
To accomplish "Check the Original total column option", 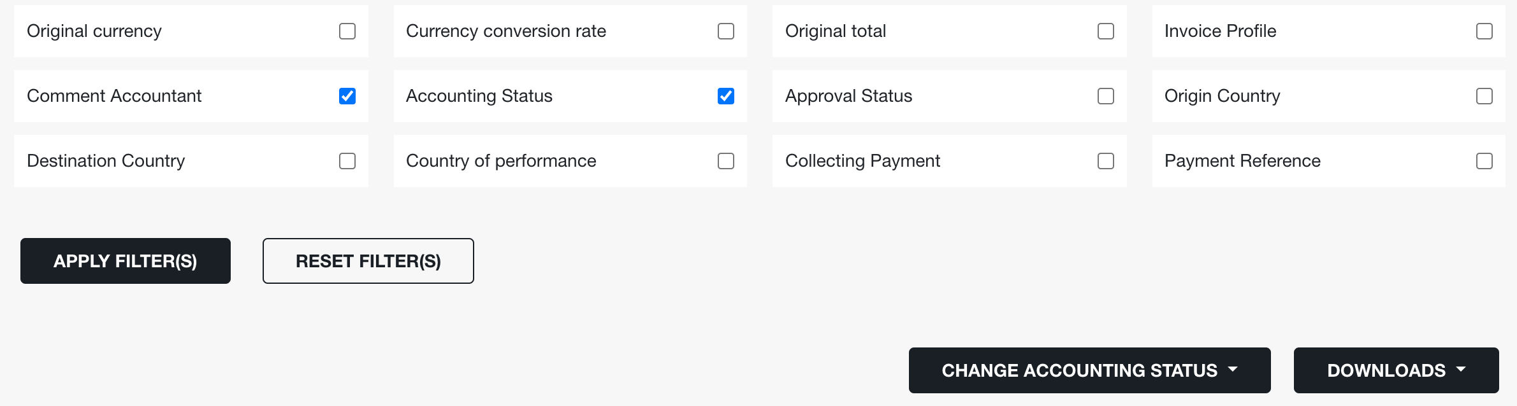I will point(1106,31).
